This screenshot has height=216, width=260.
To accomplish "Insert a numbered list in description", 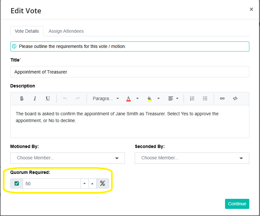I will click(192, 98).
